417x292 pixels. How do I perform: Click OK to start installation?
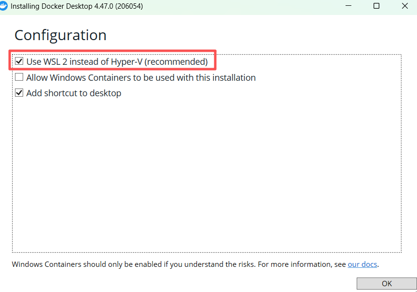387,283
